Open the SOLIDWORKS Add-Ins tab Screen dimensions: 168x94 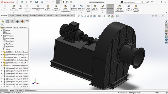coord(45,16)
